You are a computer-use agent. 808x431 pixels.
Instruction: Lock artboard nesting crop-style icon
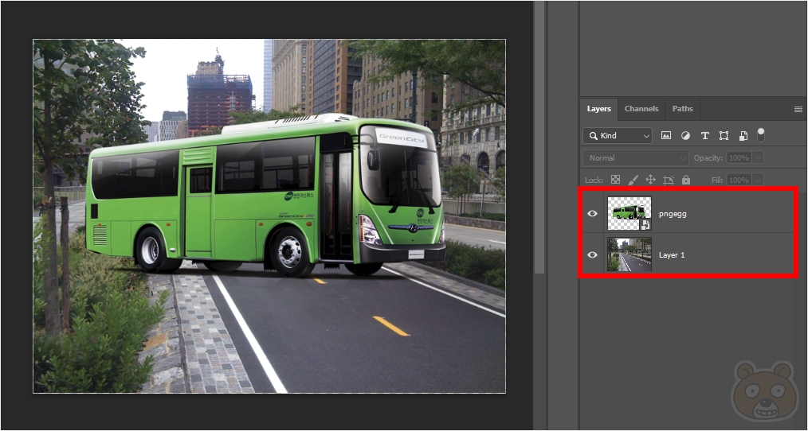pyautogui.click(x=669, y=180)
